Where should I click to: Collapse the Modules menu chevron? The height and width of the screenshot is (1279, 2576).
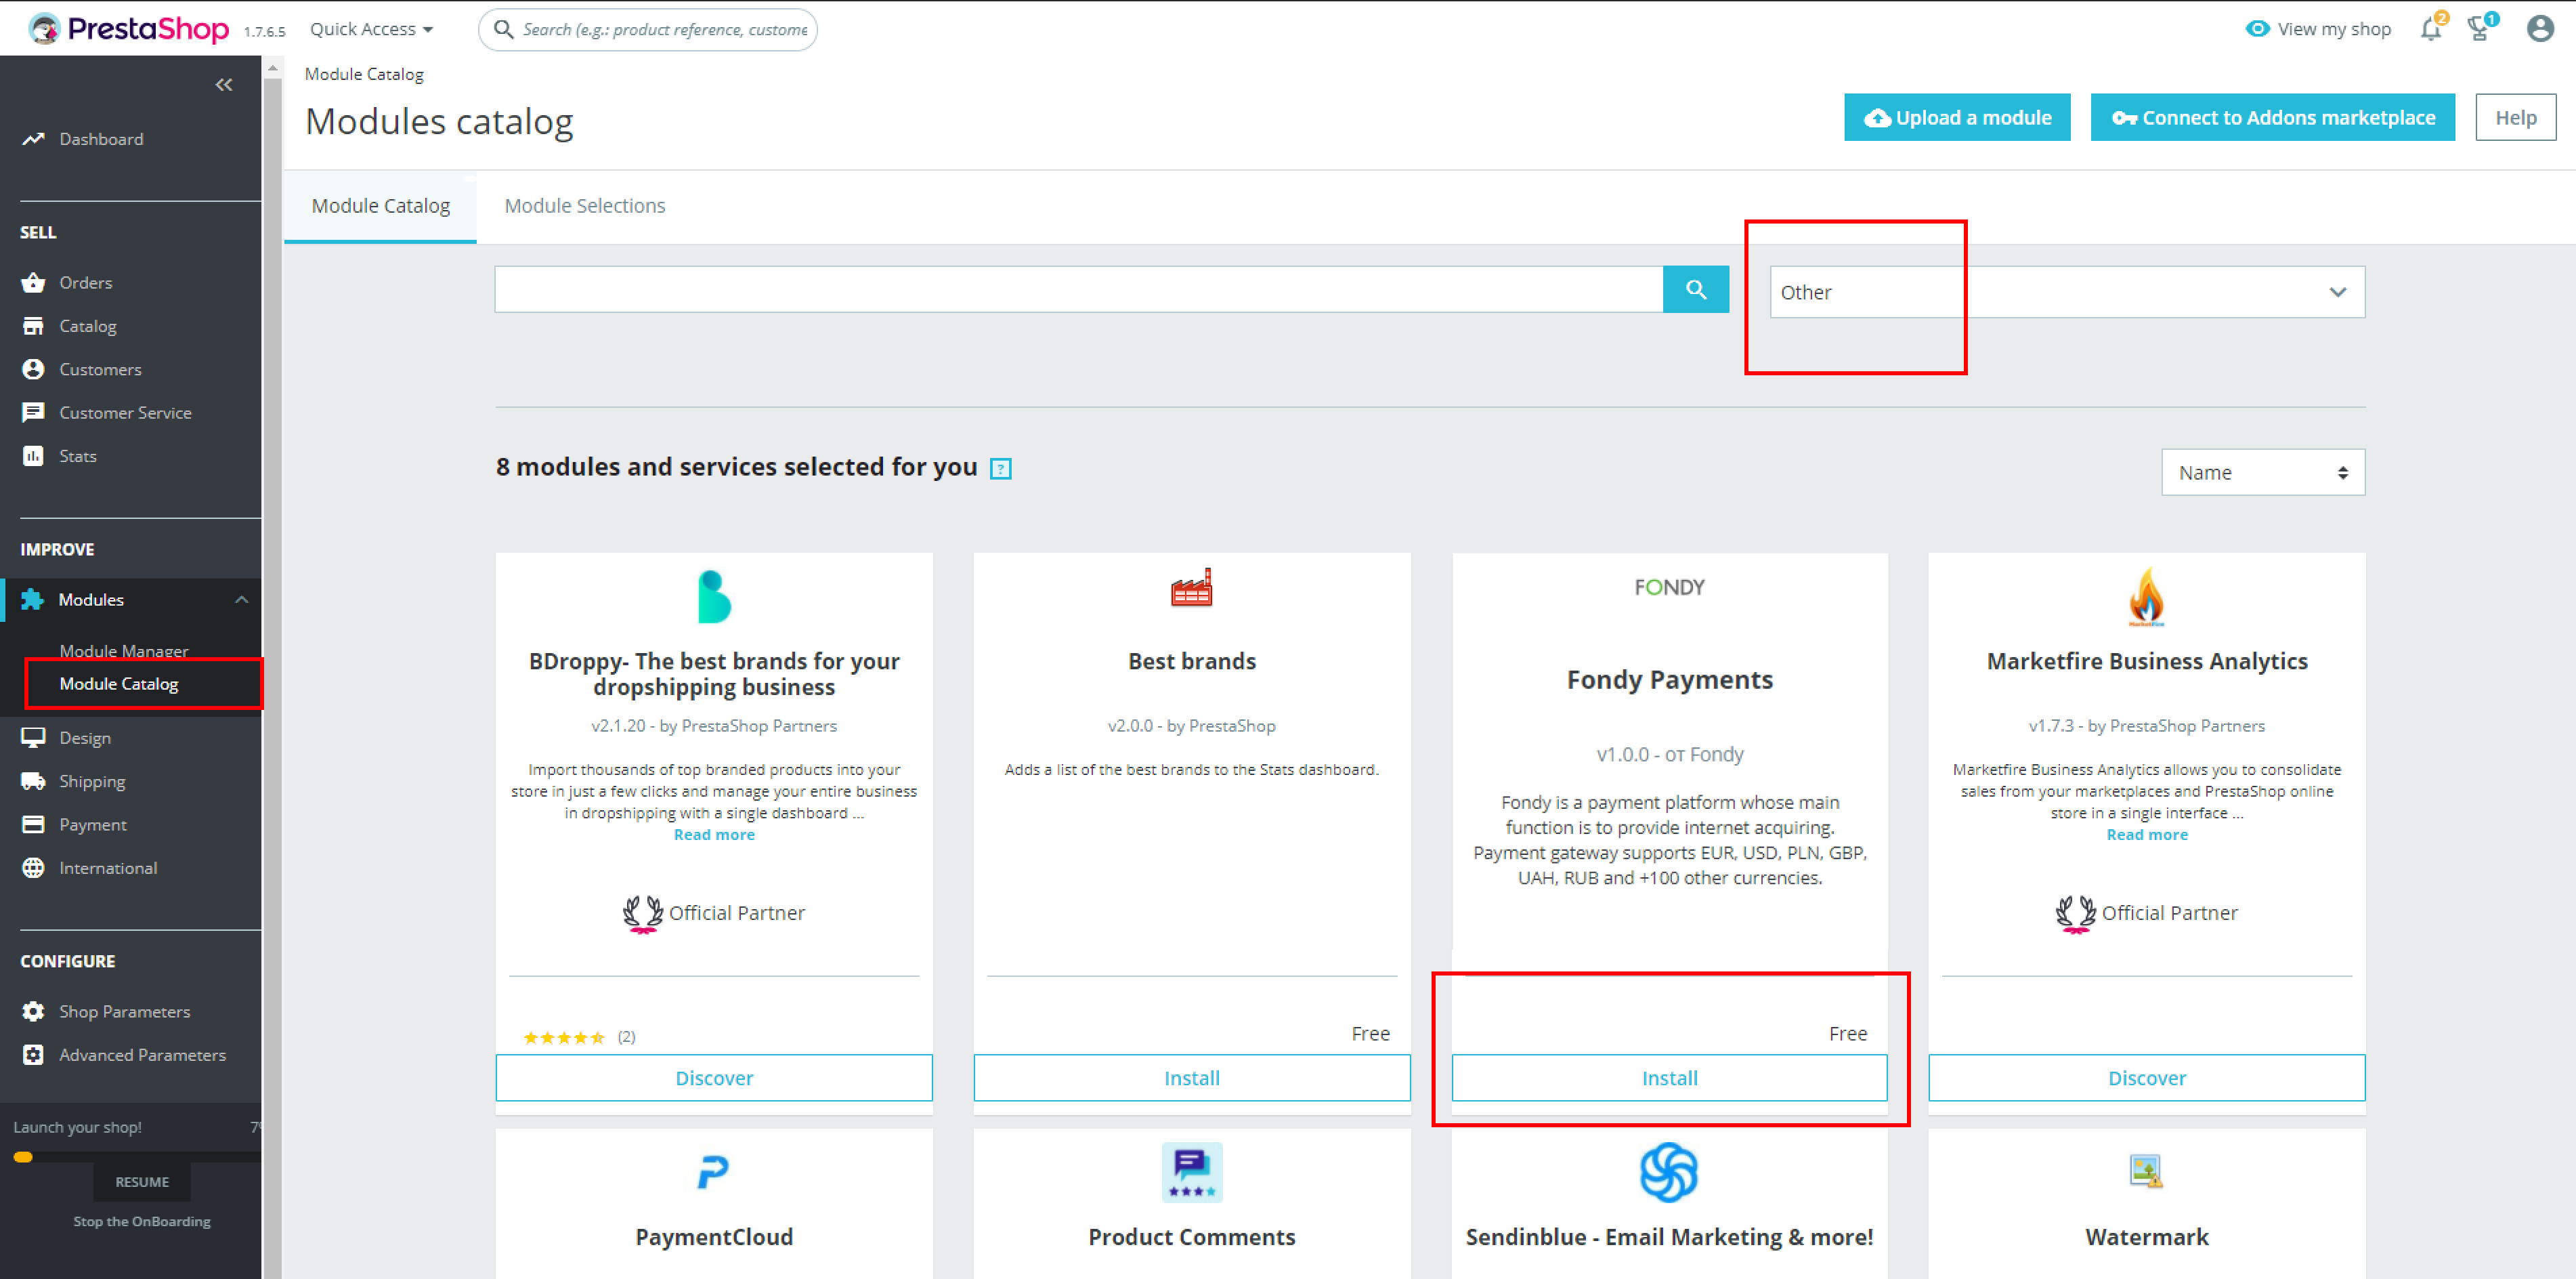[x=241, y=599]
